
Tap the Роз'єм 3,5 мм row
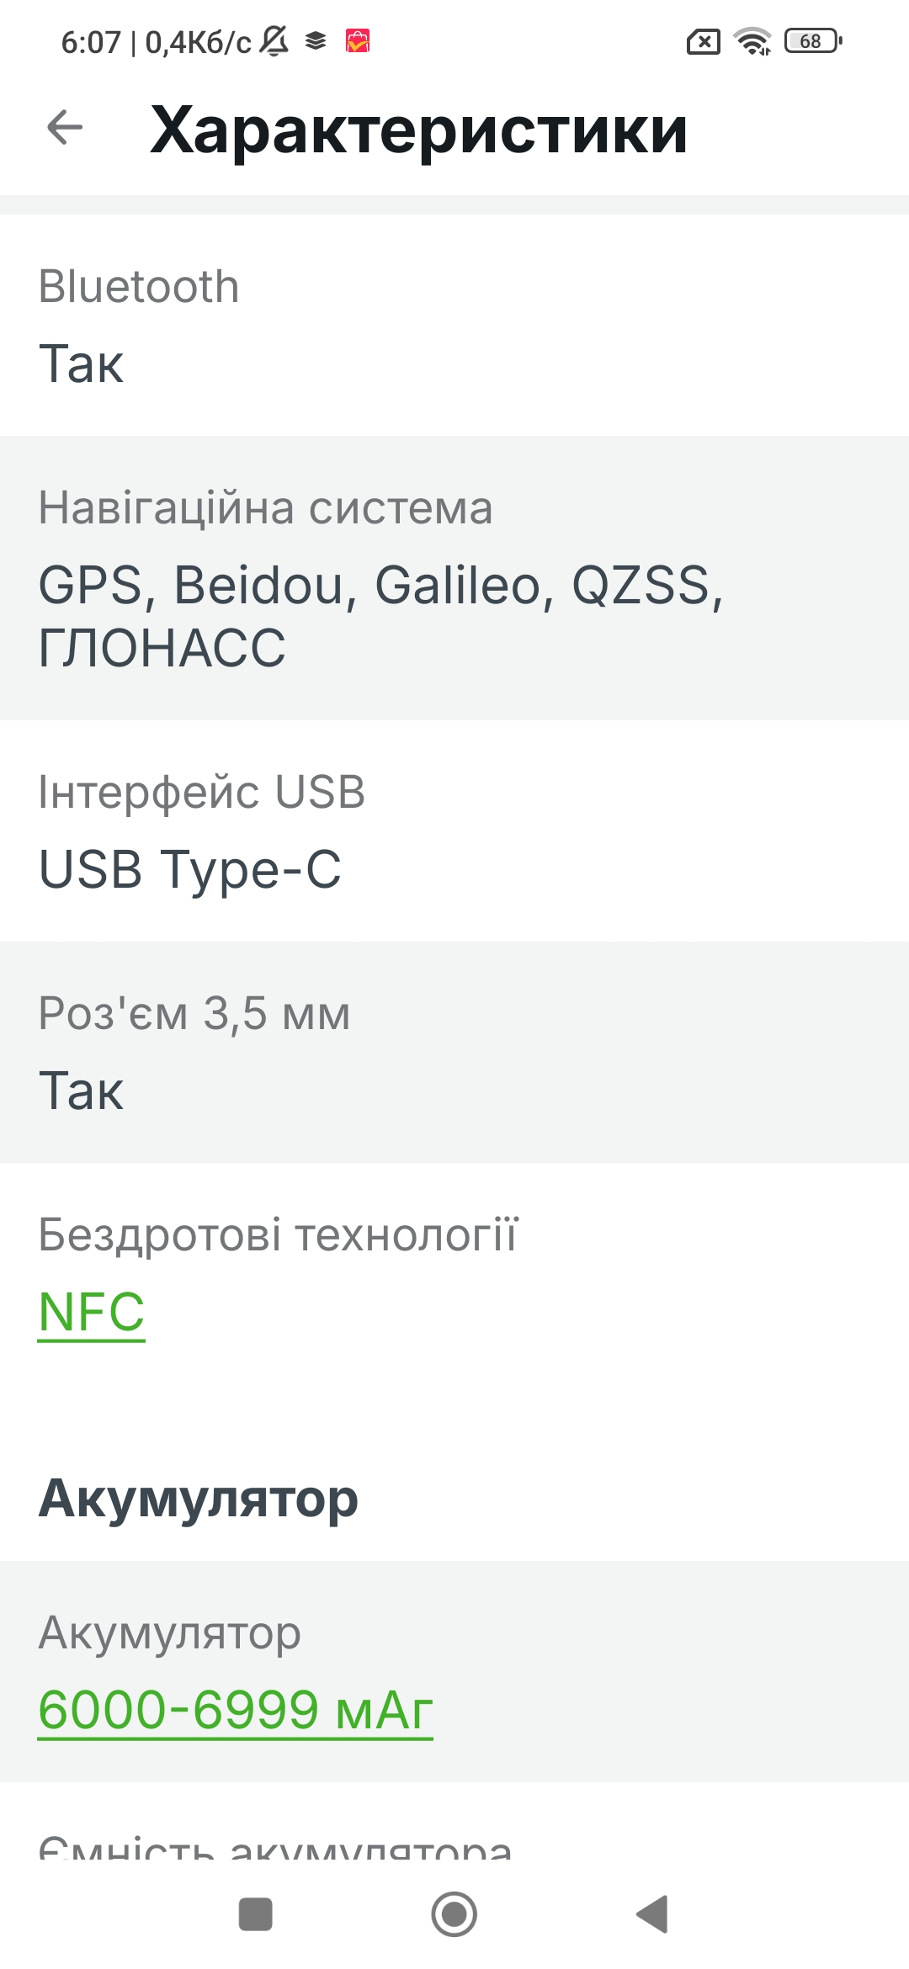coord(454,1052)
